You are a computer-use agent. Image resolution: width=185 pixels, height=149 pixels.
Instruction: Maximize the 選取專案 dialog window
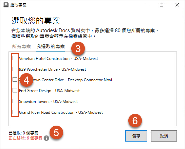tap(162, 5)
